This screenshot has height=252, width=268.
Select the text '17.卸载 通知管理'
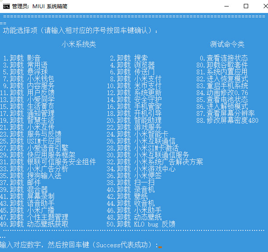pyautogui.click(x=27, y=114)
